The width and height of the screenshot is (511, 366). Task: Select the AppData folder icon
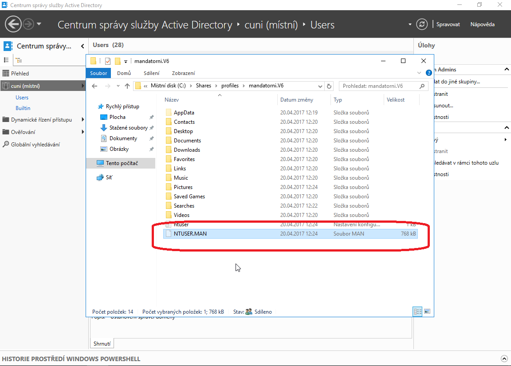[x=169, y=112]
